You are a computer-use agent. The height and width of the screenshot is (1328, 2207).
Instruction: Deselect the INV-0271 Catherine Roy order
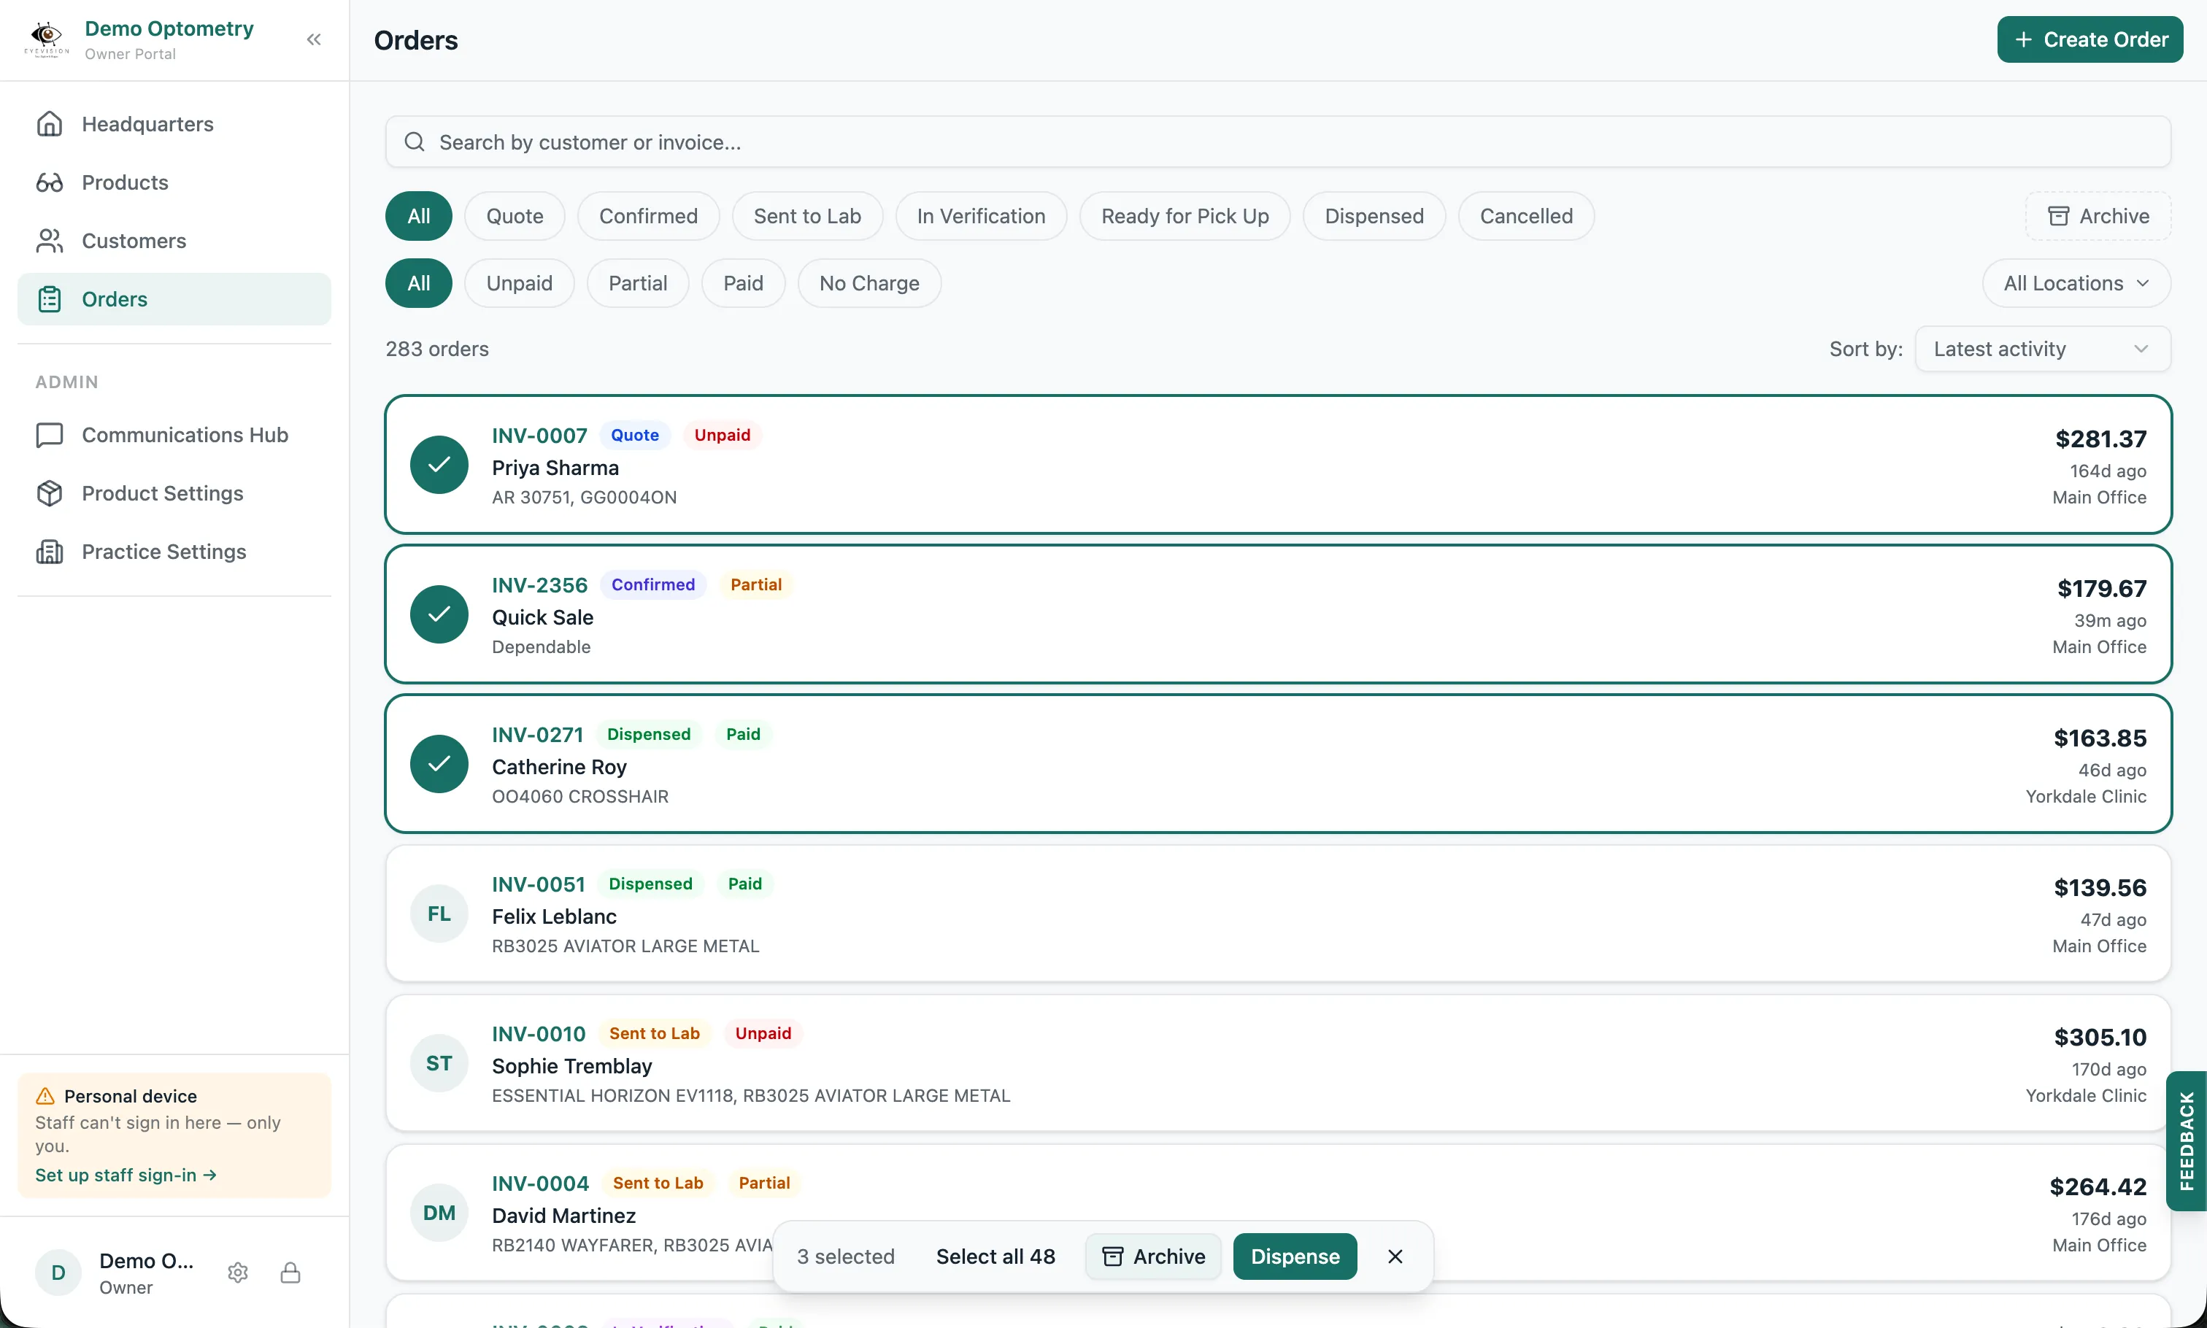[439, 763]
